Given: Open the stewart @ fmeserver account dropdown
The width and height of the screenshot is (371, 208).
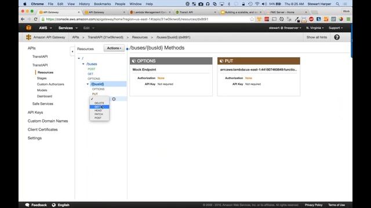Looking at the screenshot, I should [285, 28].
